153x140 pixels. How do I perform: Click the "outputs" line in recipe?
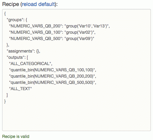[x=17, y=57]
